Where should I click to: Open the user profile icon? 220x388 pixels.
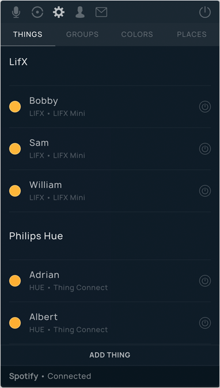[80, 12]
